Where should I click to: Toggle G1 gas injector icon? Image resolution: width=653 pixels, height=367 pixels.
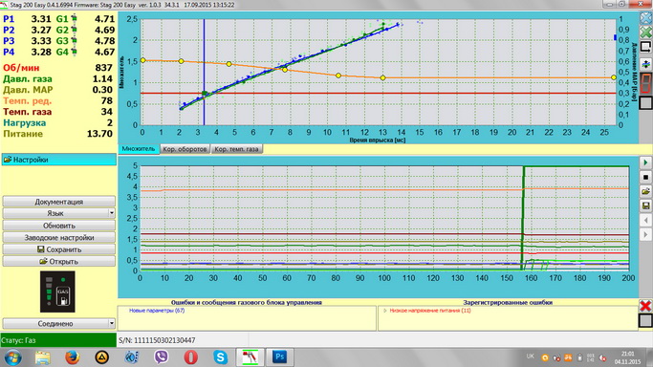75,19
